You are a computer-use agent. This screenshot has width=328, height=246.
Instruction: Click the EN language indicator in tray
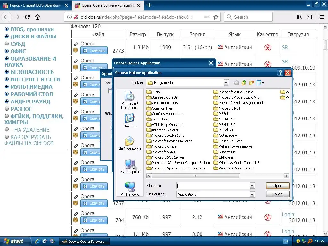point(285,242)
